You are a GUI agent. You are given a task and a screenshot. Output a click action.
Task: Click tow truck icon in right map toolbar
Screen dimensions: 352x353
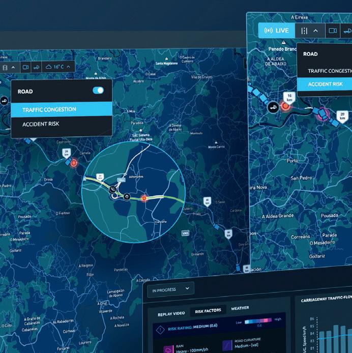[347, 31]
